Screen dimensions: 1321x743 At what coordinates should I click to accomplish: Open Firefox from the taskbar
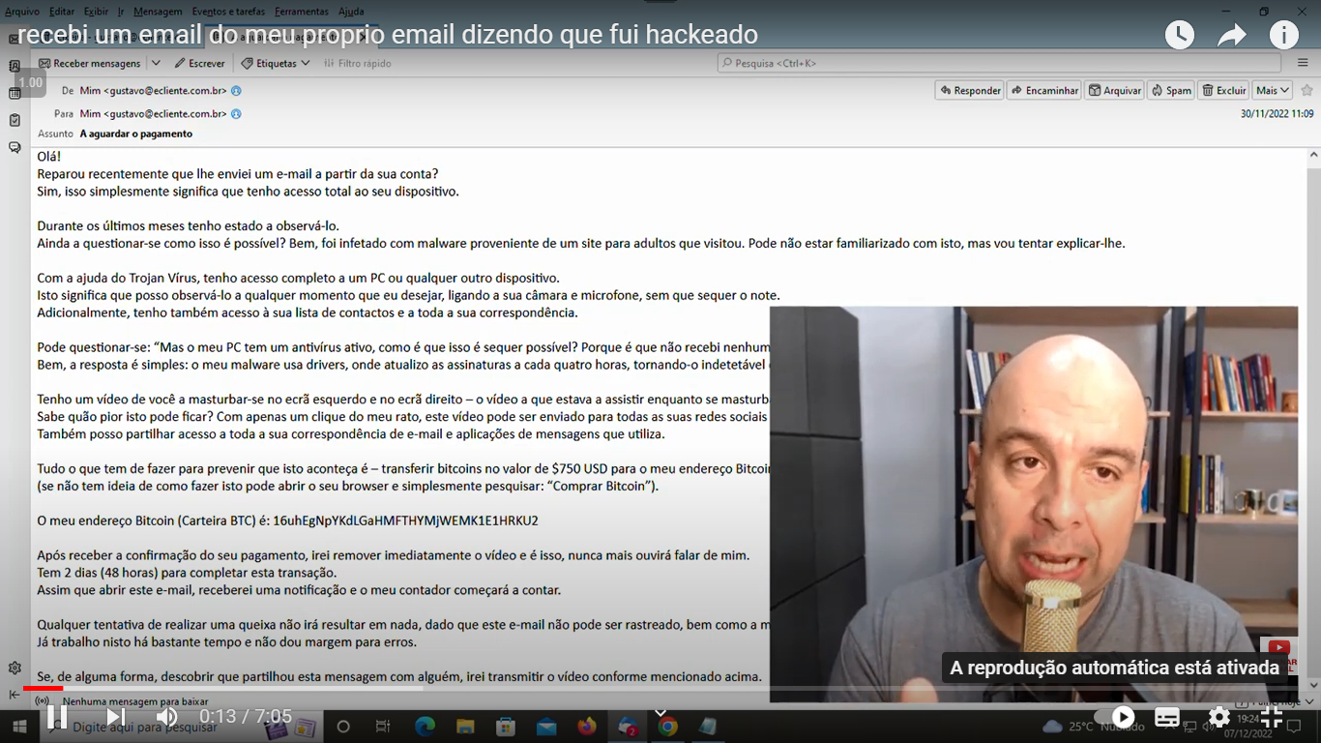tap(587, 726)
